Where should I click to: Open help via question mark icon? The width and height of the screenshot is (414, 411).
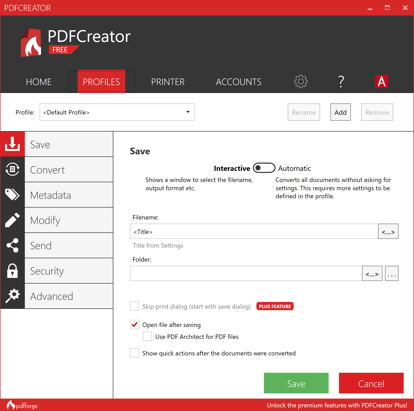click(x=341, y=82)
